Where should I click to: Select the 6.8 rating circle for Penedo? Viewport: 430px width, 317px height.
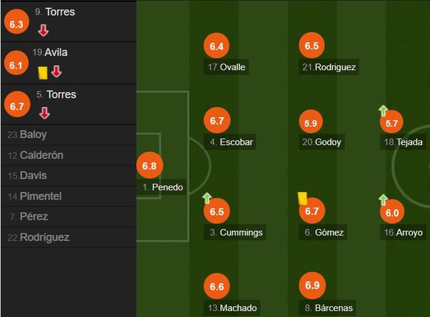[x=150, y=165]
